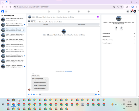Open the weather widget showing 40°C

click(x=115, y=104)
